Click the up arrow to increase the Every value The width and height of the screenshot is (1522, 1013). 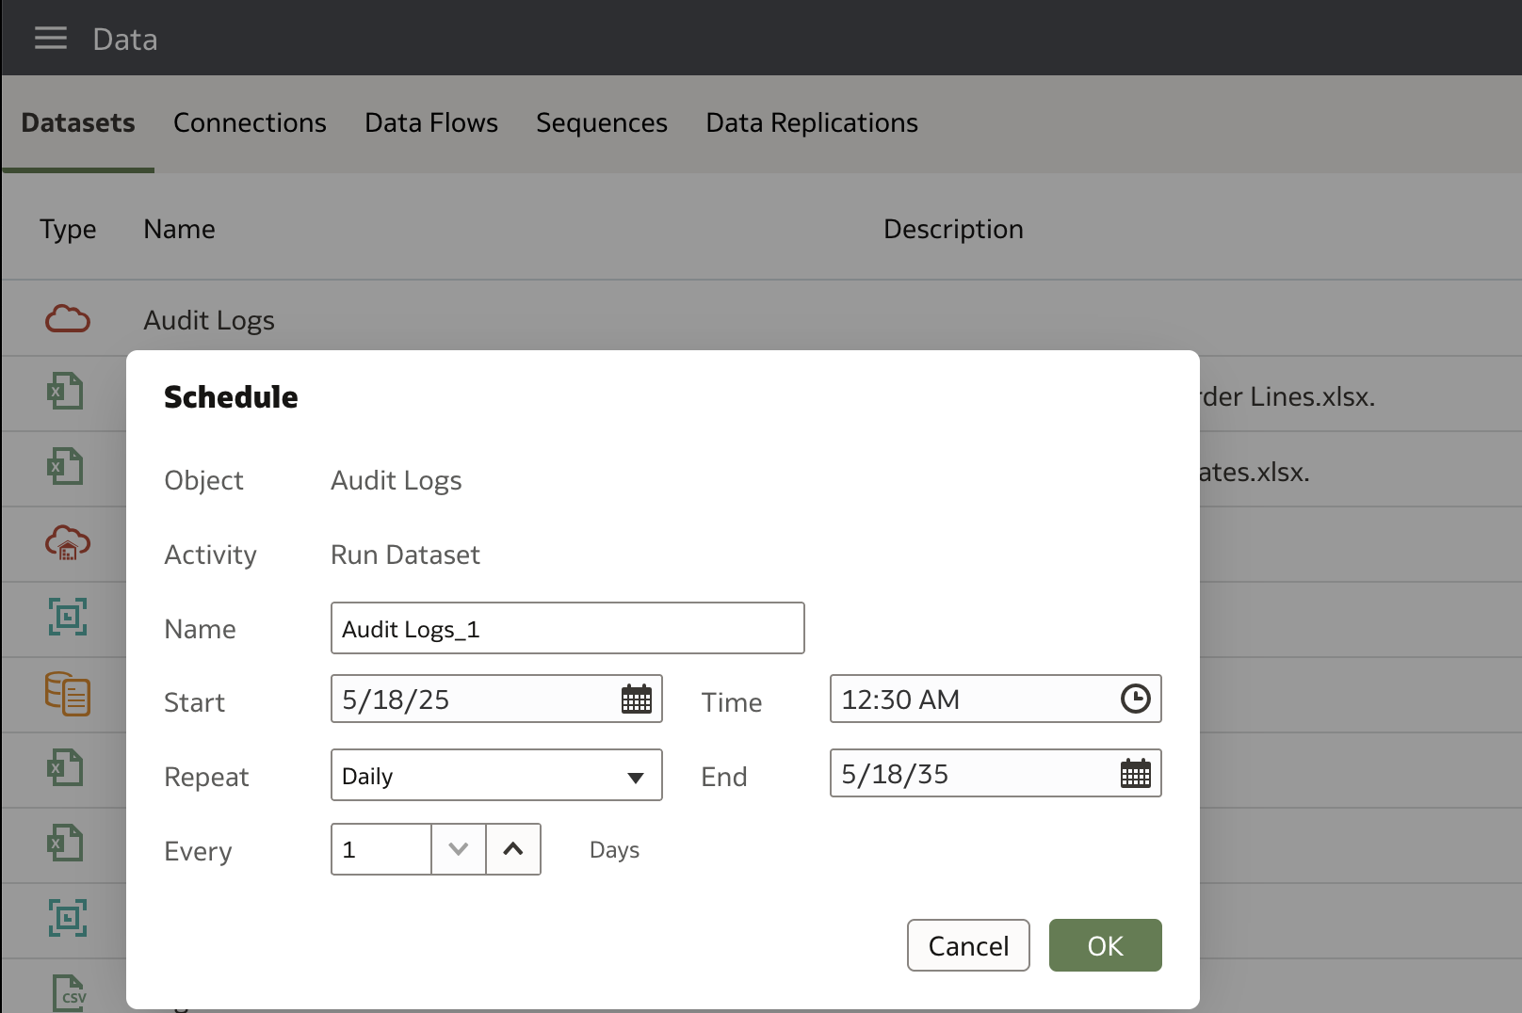point(513,849)
